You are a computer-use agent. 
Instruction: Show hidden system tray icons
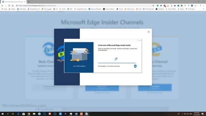(183, 114)
